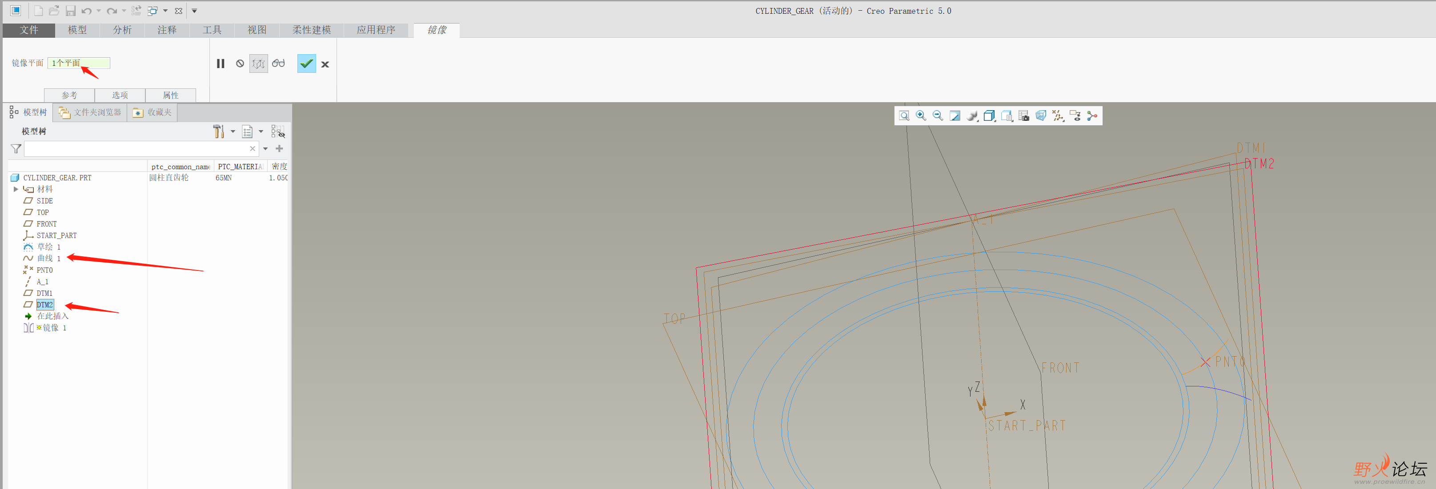Viewport: 1436px width, 489px height.
Task: Open the search options dropdown arrow
Action: (265, 149)
